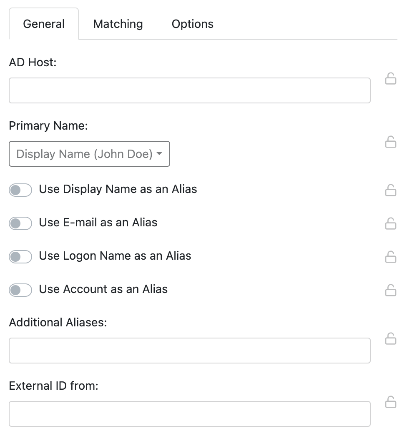This screenshot has height=436, width=407.
Task: Click the External ID from input field
Action: point(190,413)
